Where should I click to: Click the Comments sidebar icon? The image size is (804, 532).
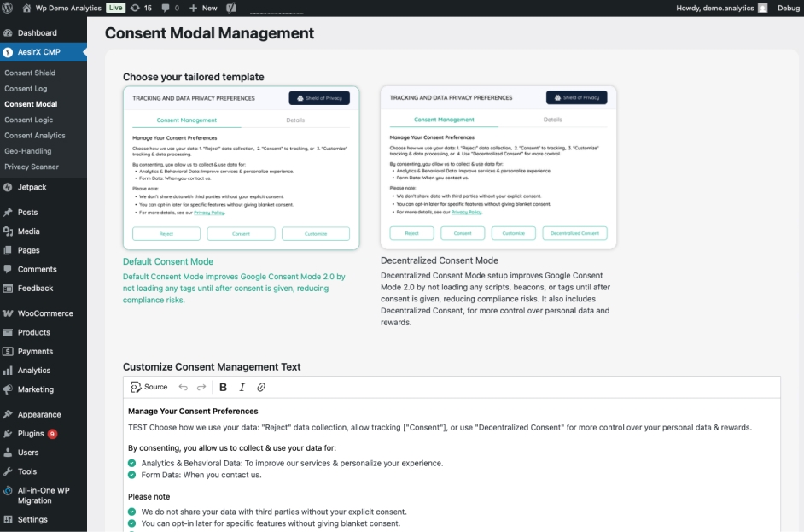pos(8,269)
